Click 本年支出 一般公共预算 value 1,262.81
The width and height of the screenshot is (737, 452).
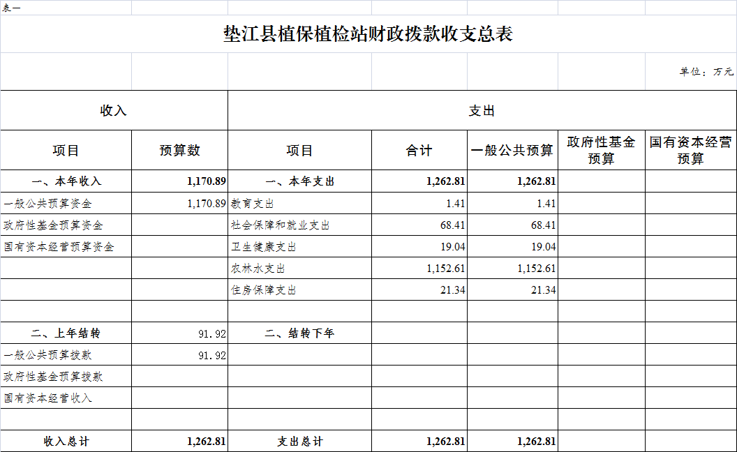click(x=536, y=181)
